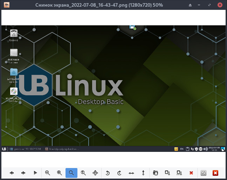Viewport: 227px width, 180px height.
Task: Open an image file from toolbar
Action: tap(156, 173)
